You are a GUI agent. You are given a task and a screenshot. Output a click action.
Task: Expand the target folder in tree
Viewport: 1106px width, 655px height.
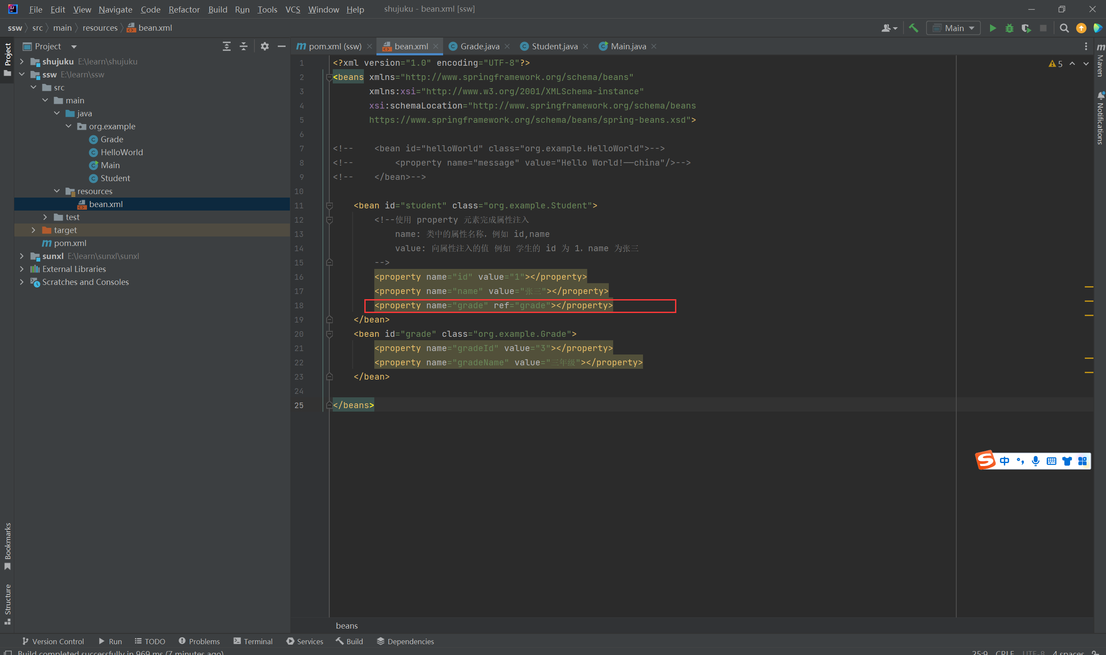point(34,230)
